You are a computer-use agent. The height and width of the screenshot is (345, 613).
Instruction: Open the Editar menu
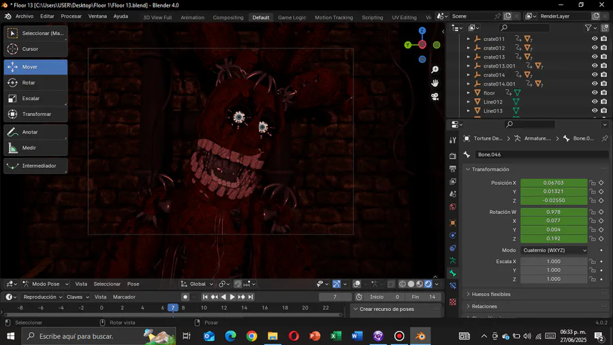click(47, 16)
